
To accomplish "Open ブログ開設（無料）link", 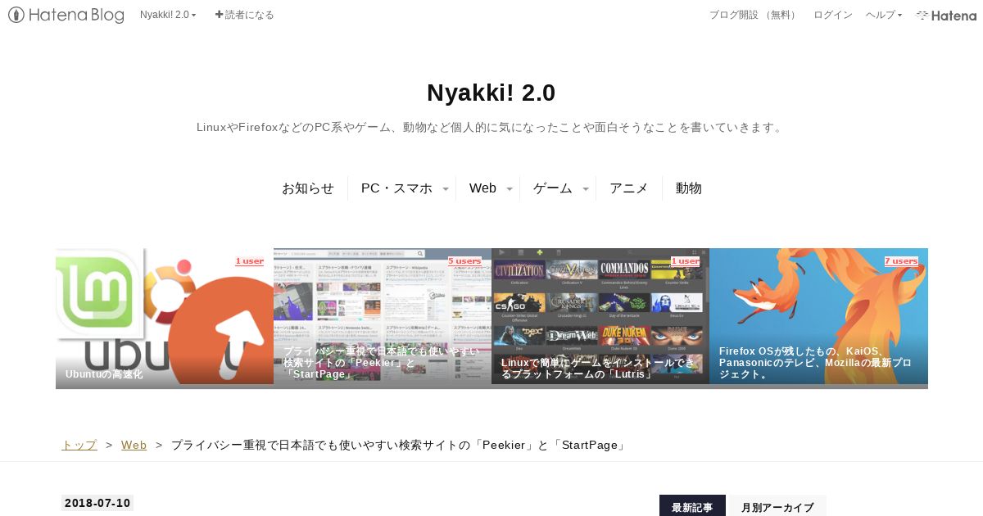I will (754, 15).
